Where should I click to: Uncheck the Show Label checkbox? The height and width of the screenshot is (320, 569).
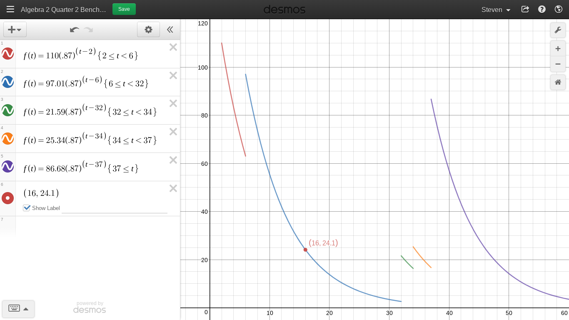(27, 207)
